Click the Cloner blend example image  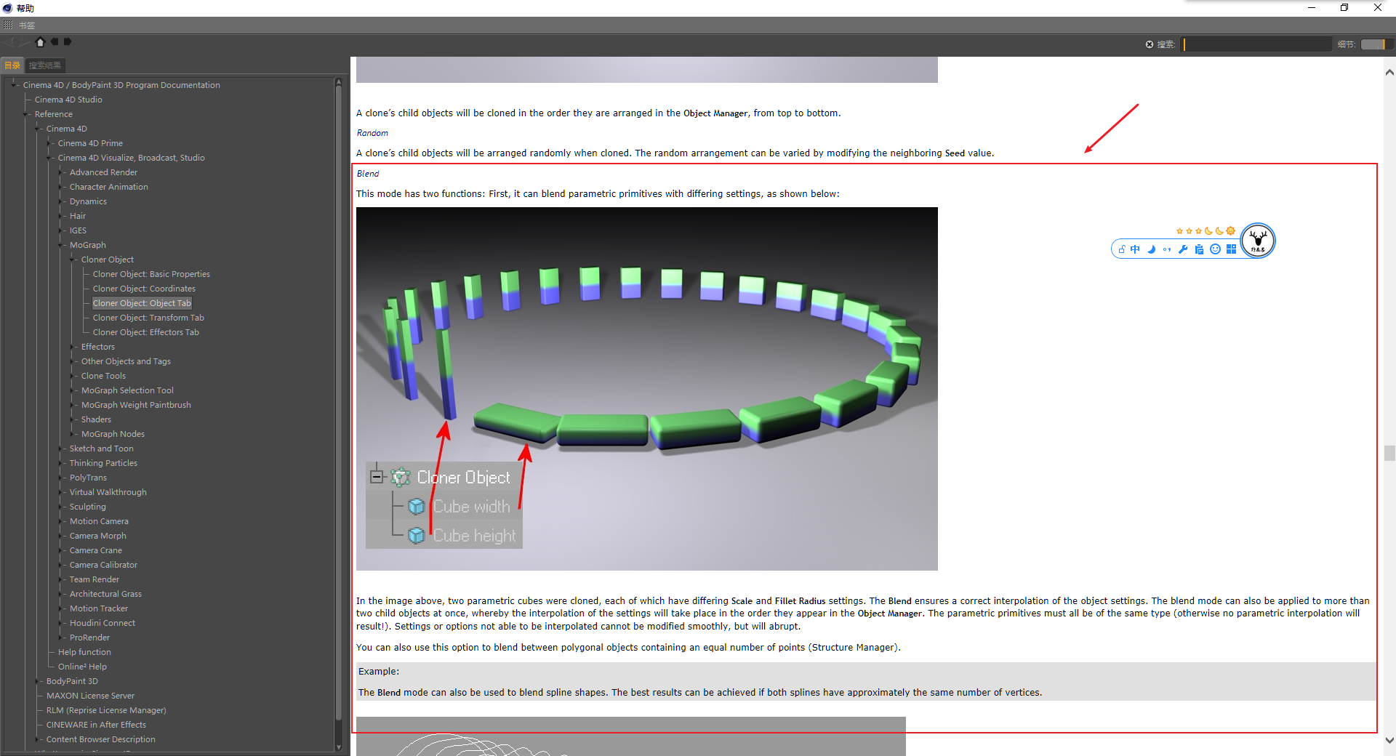(x=647, y=389)
